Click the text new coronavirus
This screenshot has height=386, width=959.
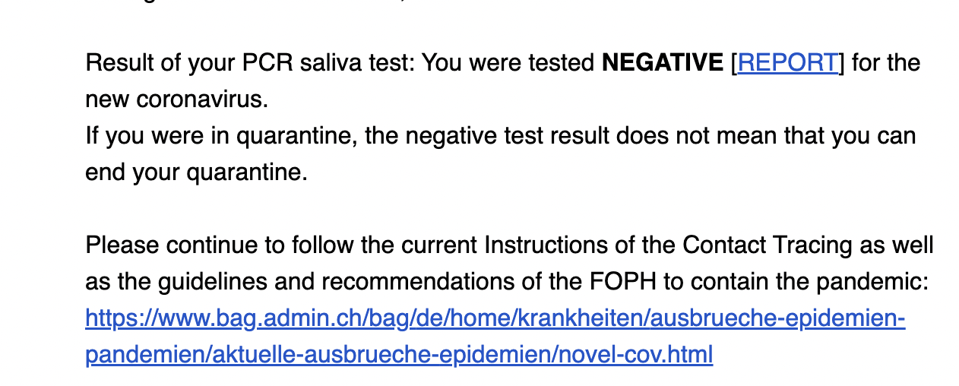pyautogui.click(x=176, y=99)
